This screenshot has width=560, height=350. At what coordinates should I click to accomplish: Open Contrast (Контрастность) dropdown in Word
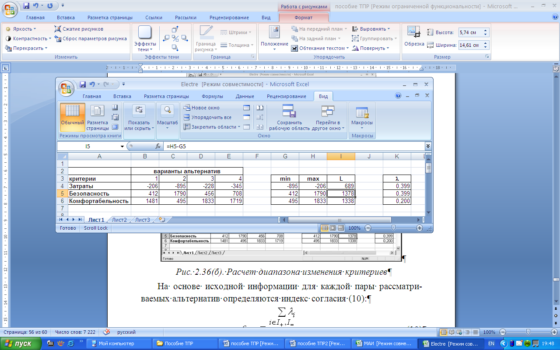point(28,38)
